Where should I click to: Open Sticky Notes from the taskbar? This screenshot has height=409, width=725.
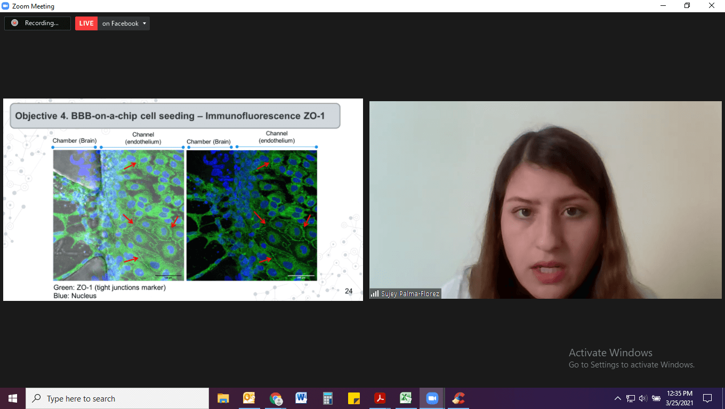(x=353, y=398)
